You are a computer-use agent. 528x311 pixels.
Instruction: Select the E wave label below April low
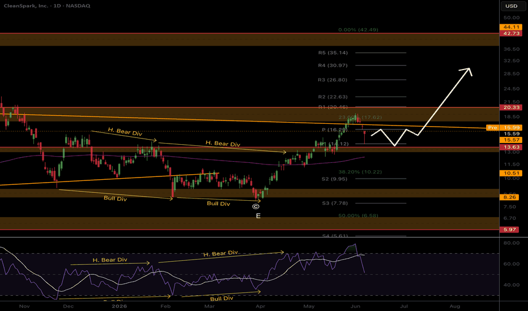(258, 216)
